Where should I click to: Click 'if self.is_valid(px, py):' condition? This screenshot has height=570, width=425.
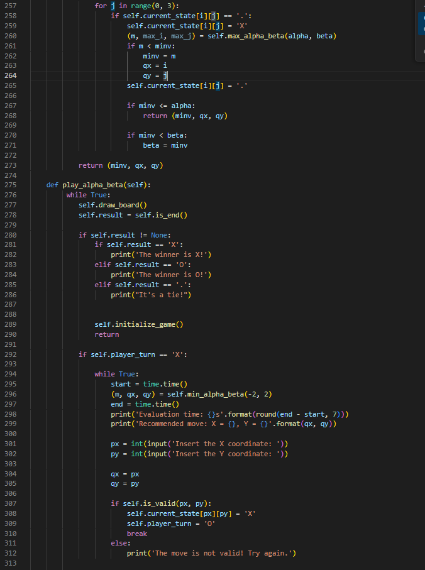(x=161, y=504)
